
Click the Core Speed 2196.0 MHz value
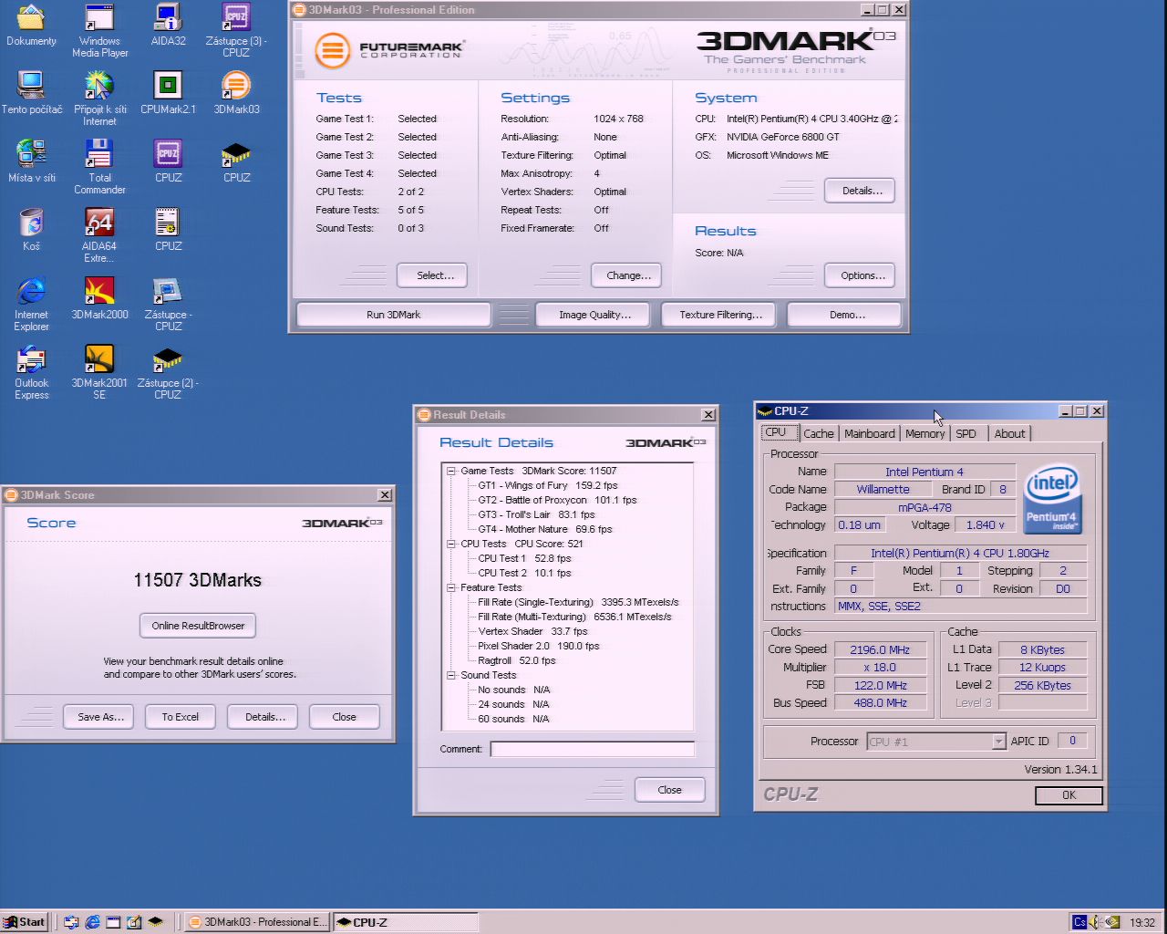click(880, 649)
